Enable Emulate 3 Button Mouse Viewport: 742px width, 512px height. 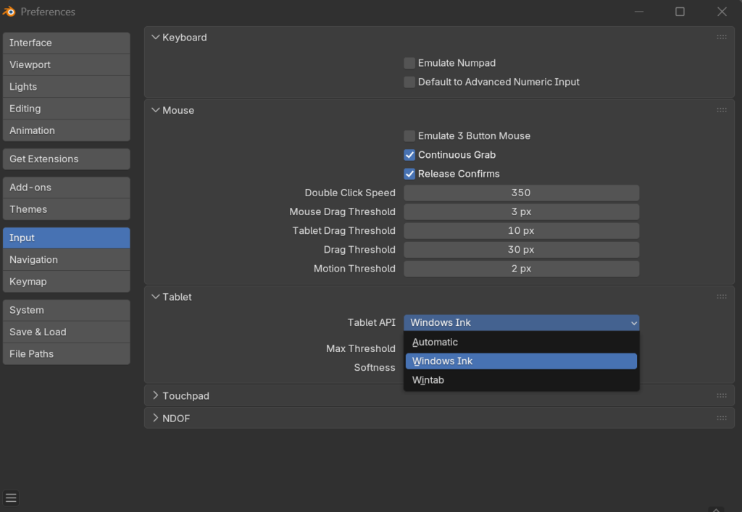410,136
